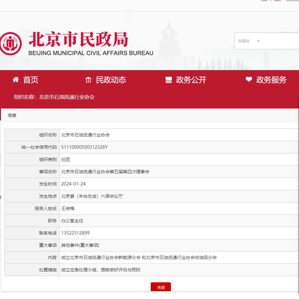Click the 联系电话 label cell
Screen dimensions: 299x299
(x=32, y=233)
